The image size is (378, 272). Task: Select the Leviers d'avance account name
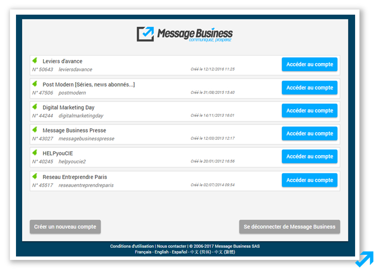[x=63, y=61]
